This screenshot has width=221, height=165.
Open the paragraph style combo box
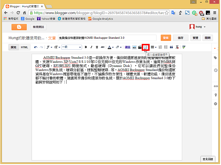pyautogui.click(x=71, y=47)
